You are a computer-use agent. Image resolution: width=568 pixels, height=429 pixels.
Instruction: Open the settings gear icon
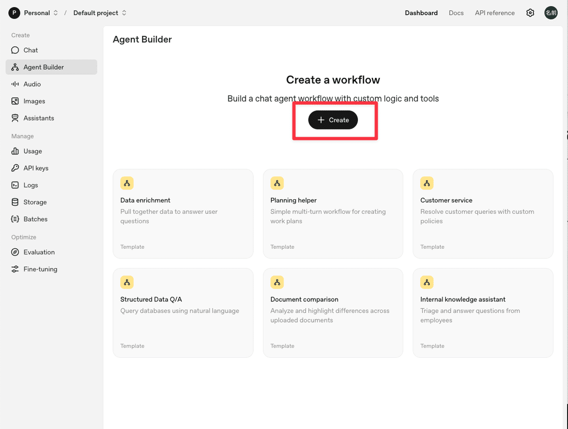pos(530,13)
